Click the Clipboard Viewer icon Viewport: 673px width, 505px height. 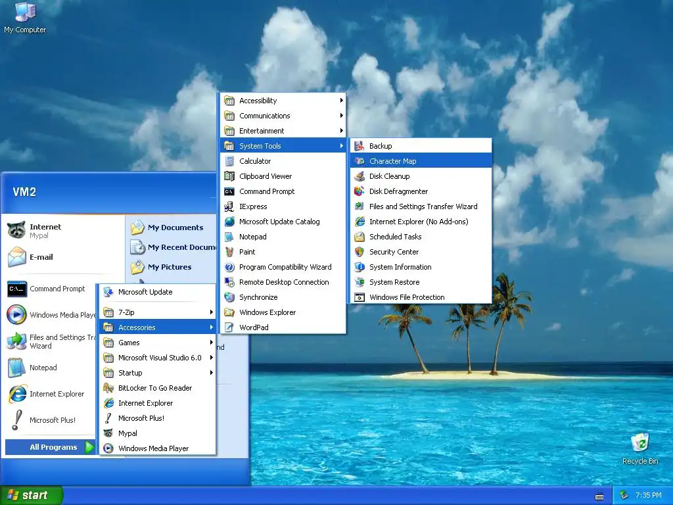coord(229,176)
